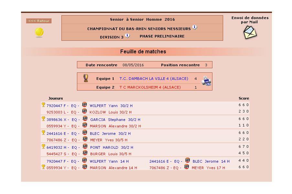Click licence number 3898636 X

[56, 120]
